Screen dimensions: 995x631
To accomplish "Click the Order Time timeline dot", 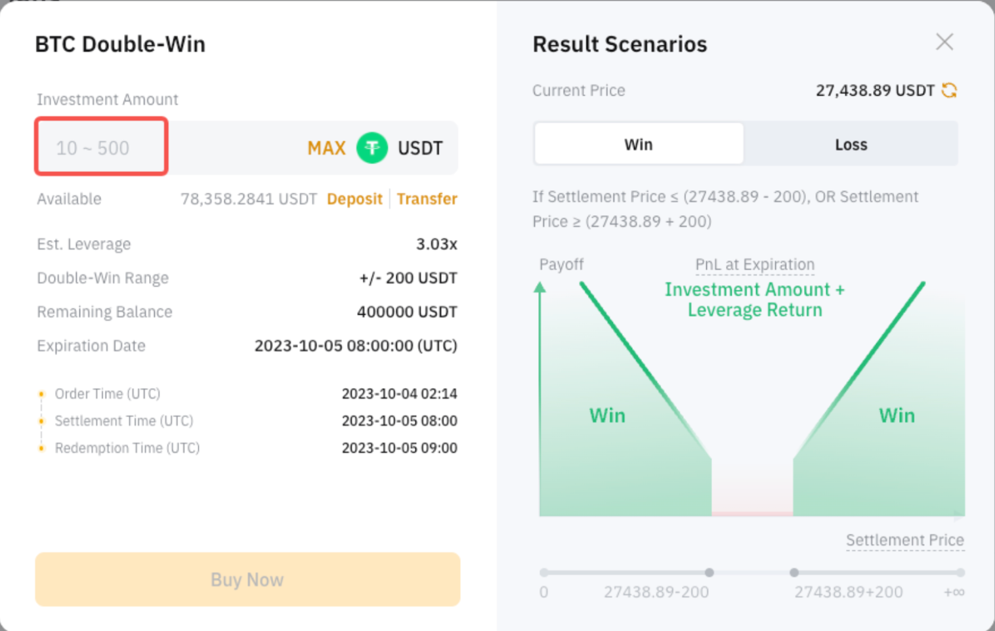I will click(41, 394).
